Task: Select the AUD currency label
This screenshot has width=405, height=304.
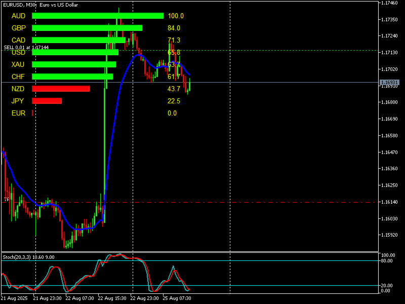Action: (x=18, y=16)
